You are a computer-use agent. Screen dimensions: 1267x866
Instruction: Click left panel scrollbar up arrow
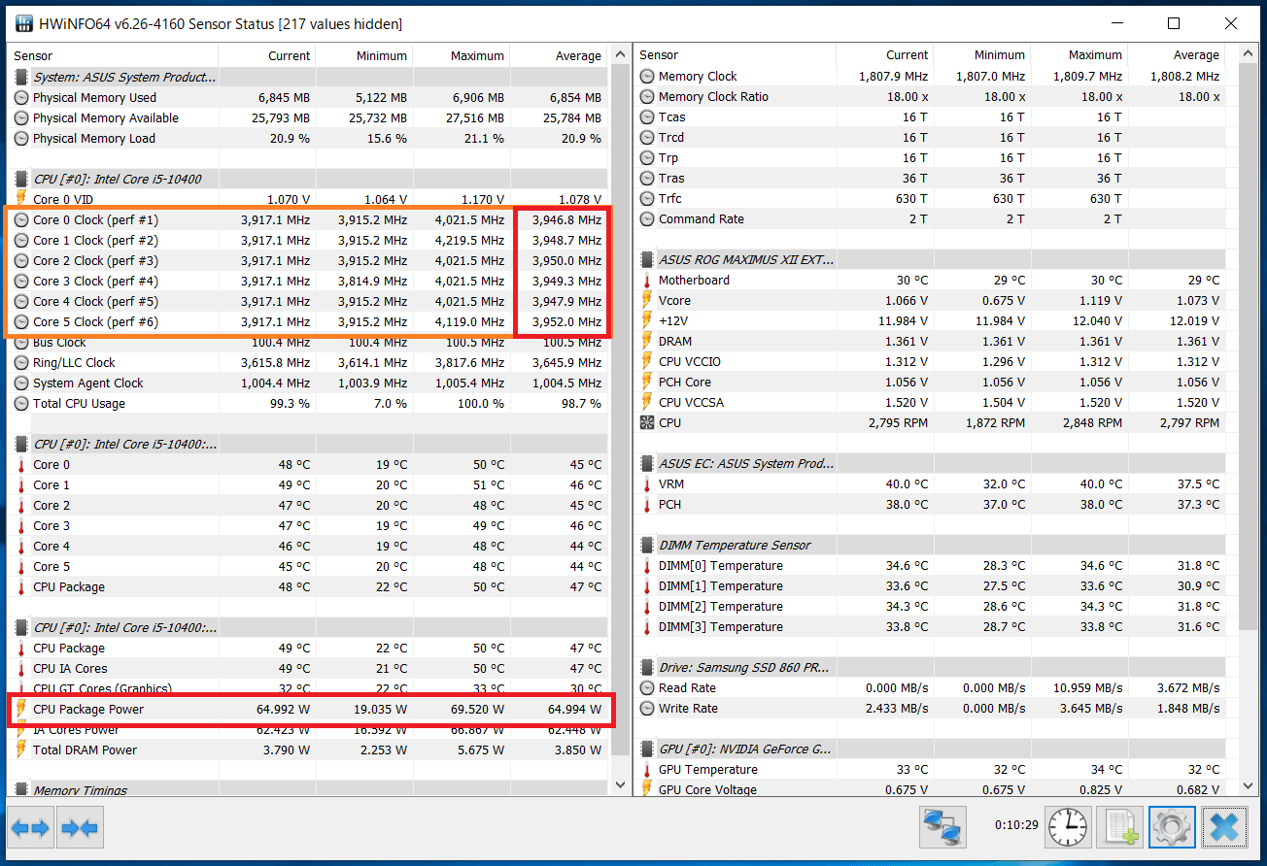(x=621, y=55)
